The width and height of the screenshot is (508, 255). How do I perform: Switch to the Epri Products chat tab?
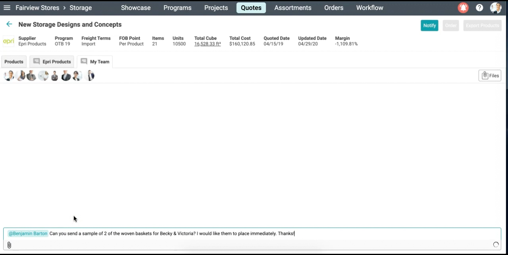tap(52, 62)
